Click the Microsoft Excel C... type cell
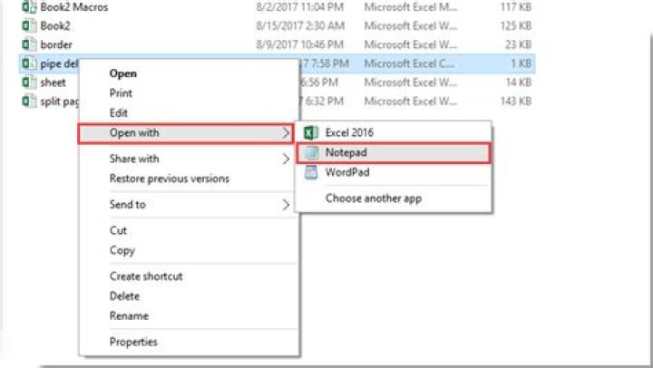The width and height of the screenshot is (653, 368). click(x=409, y=63)
